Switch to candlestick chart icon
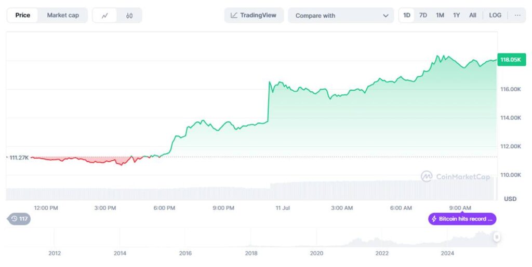The height and width of the screenshot is (267, 532). (x=129, y=16)
